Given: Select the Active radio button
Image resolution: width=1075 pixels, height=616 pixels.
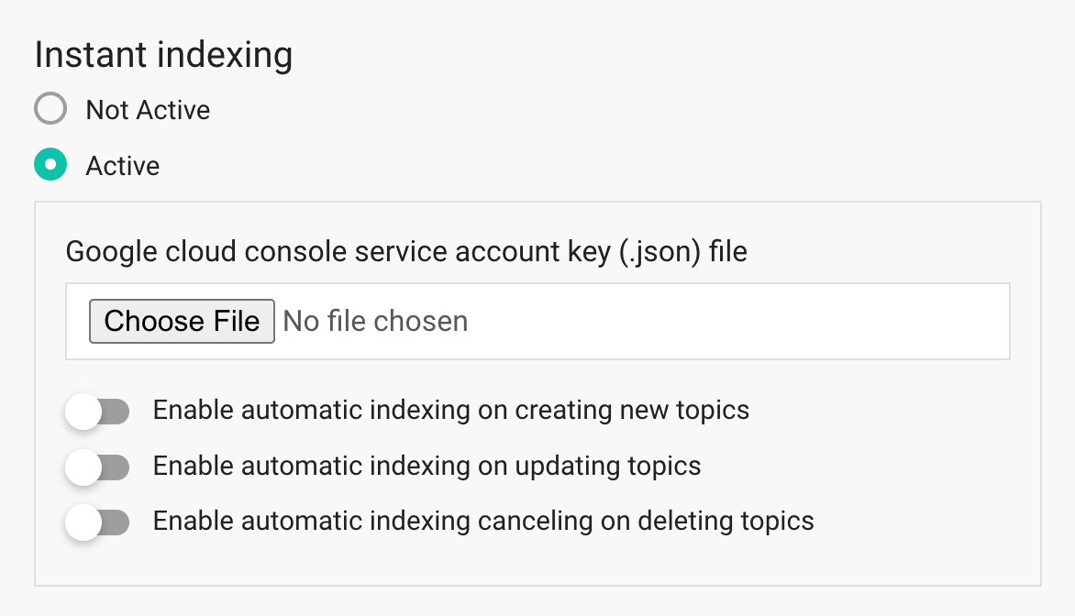Looking at the screenshot, I should point(50,165).
